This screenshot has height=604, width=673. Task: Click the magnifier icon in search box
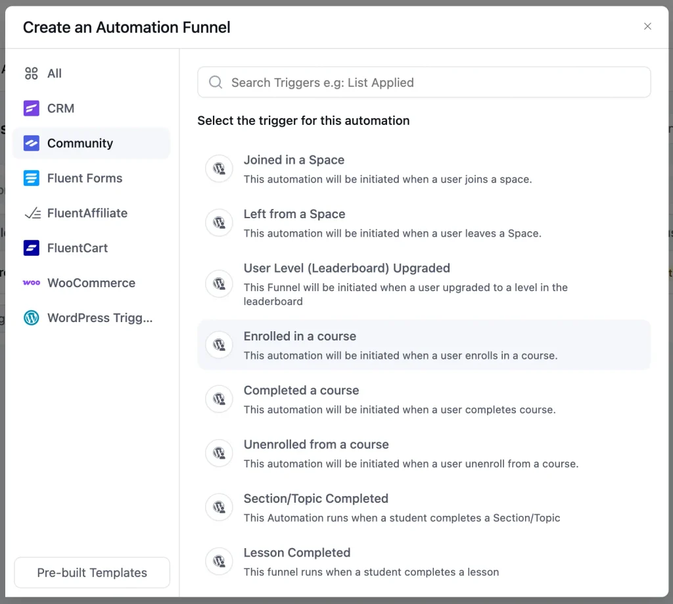click(216, 82)
